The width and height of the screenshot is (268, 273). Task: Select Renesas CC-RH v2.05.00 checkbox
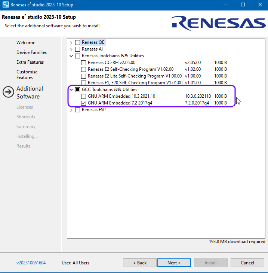pyautogui.click(x=84, y=63)
